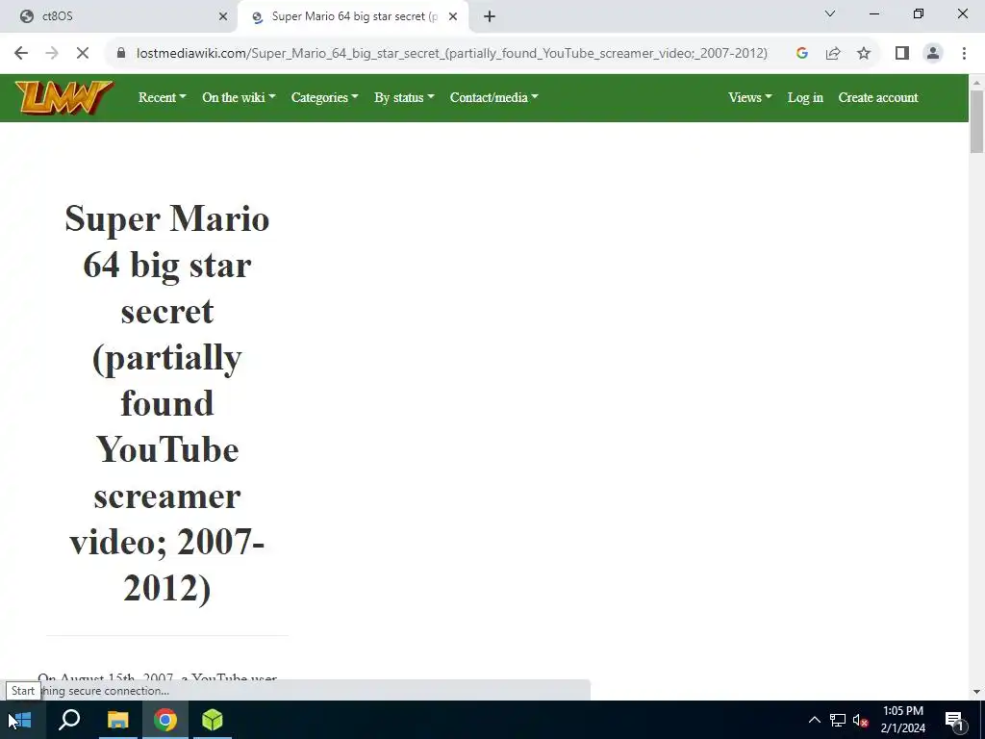This screenshot has width=985, height=739.
Task: Go to LMW wiki home logo
Action: pyautogui.click(x=64, y=97)
